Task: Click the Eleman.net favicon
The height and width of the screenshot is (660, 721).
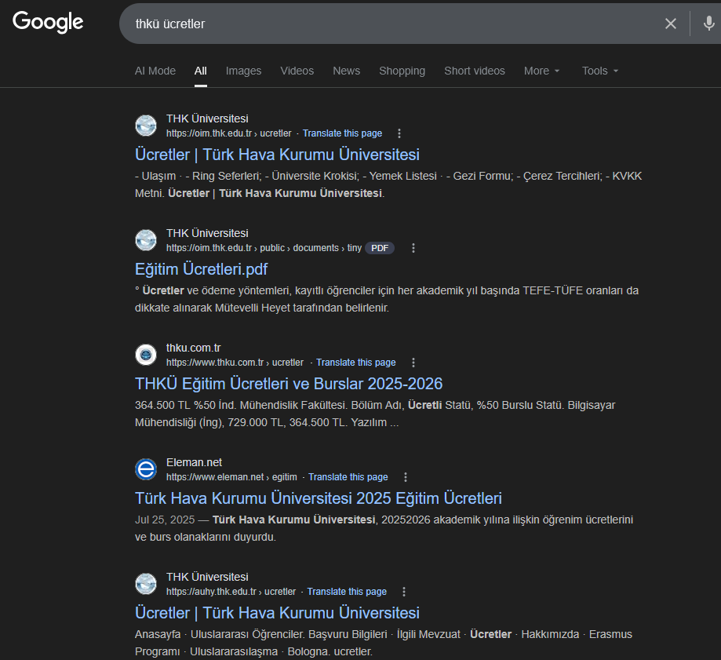Action: [146, 469]
